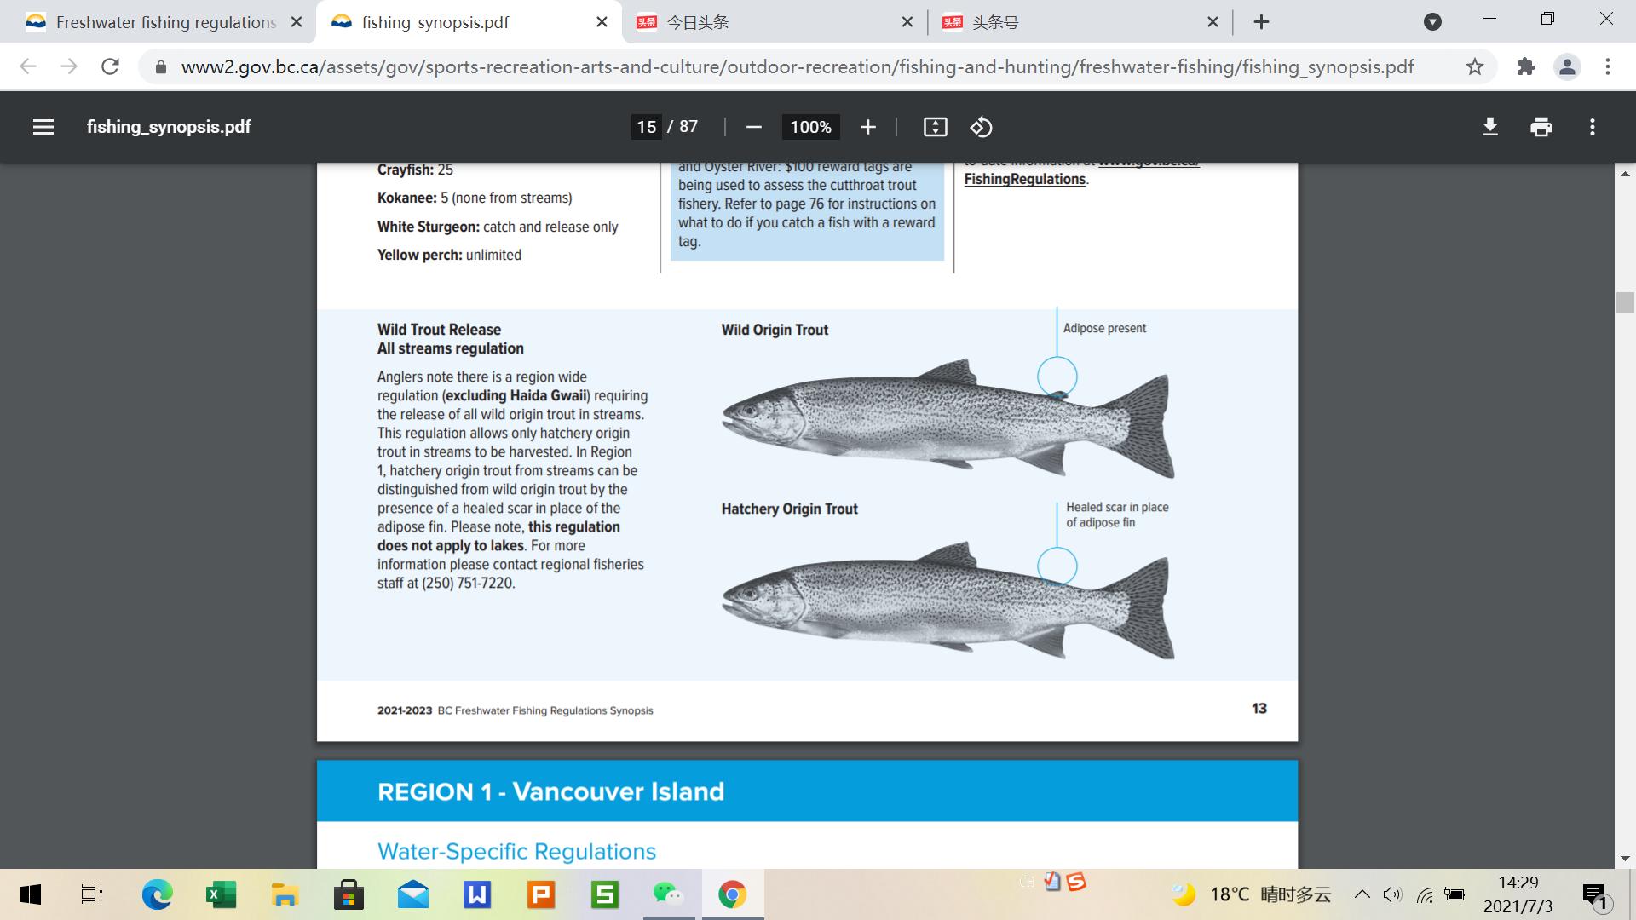This screenshot has width=1636, height=920.
Task: Zoom out the PDF with minus button
Action: coord(753,127)
